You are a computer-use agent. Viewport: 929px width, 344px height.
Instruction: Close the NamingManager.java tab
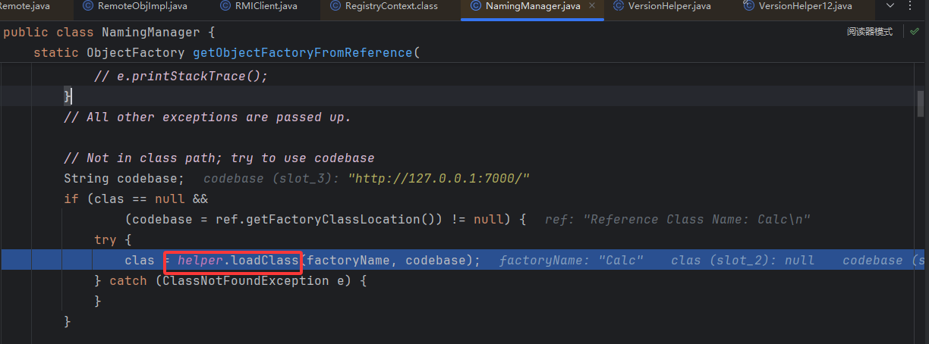592,6
